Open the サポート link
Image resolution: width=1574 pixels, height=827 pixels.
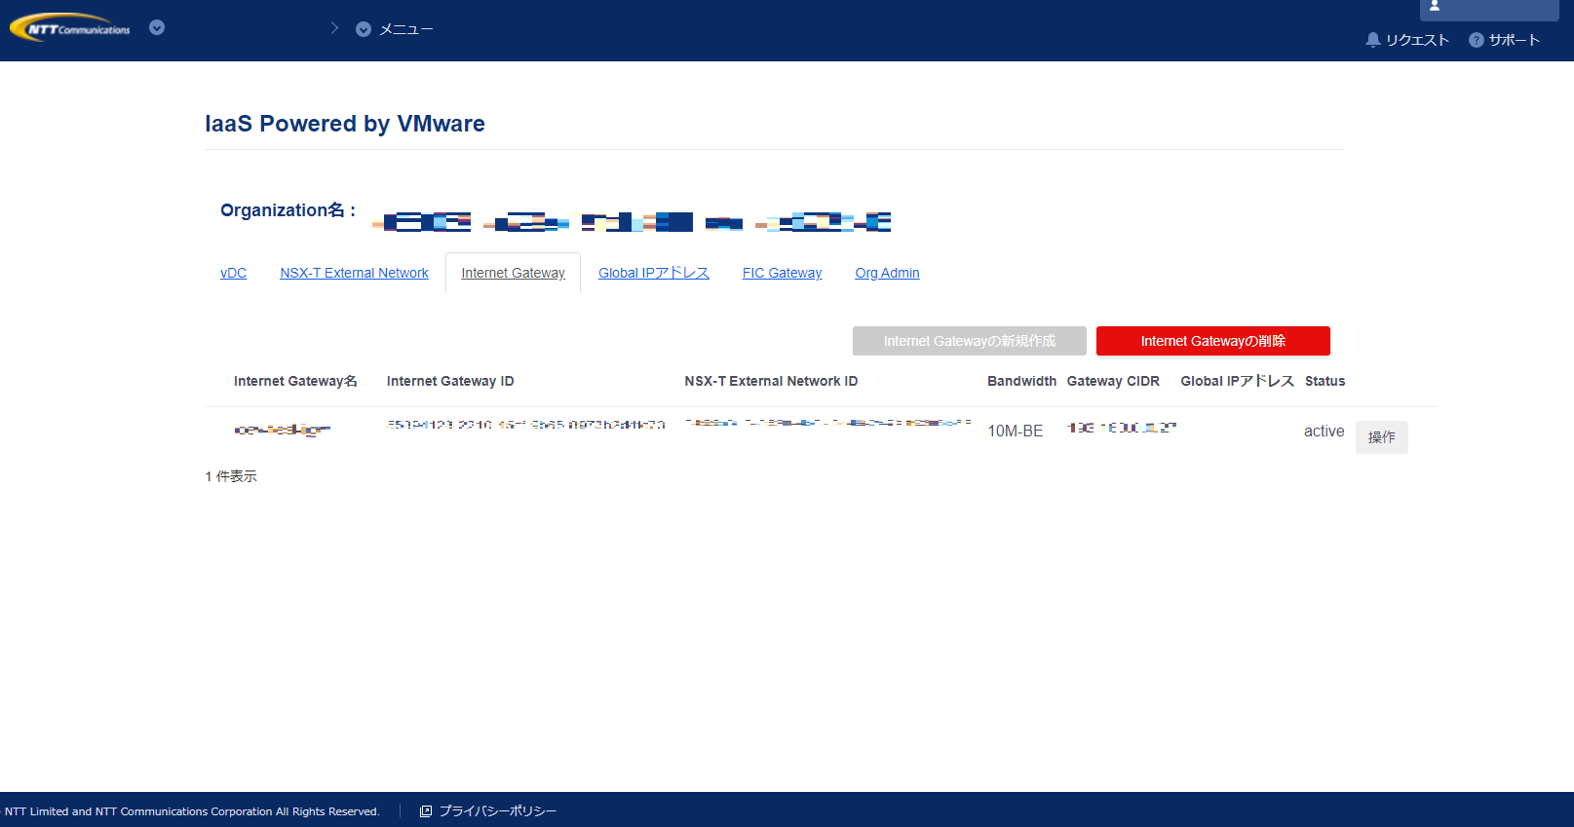point(1515,40)
